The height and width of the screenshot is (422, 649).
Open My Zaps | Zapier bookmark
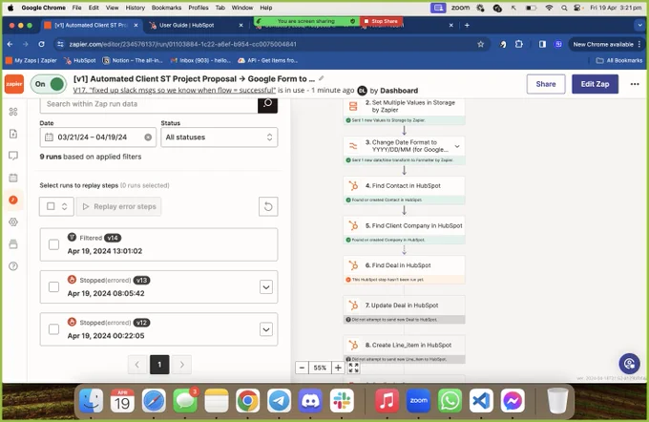point(31,60)
